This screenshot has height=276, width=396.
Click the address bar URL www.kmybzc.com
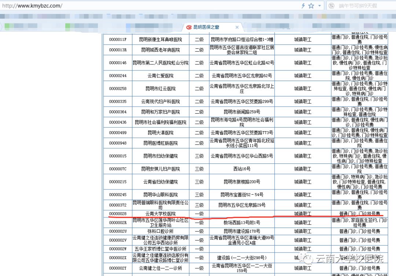click(32, 5)
